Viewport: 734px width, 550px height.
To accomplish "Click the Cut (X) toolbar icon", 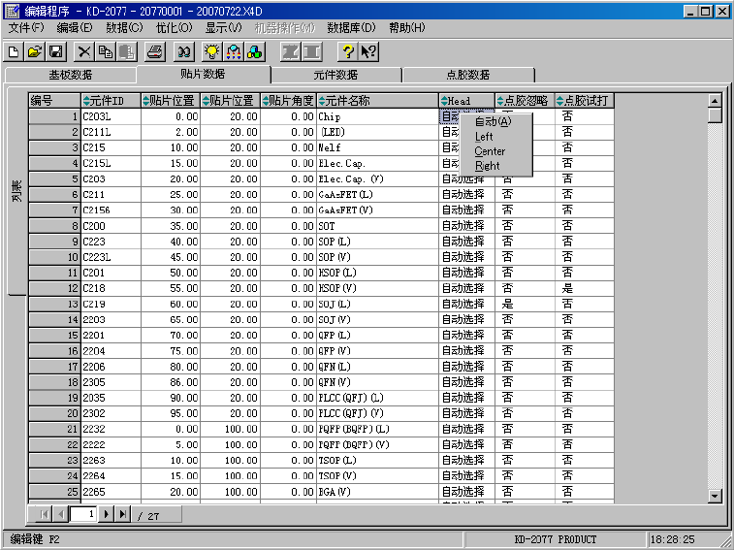I will pos(84,52).
